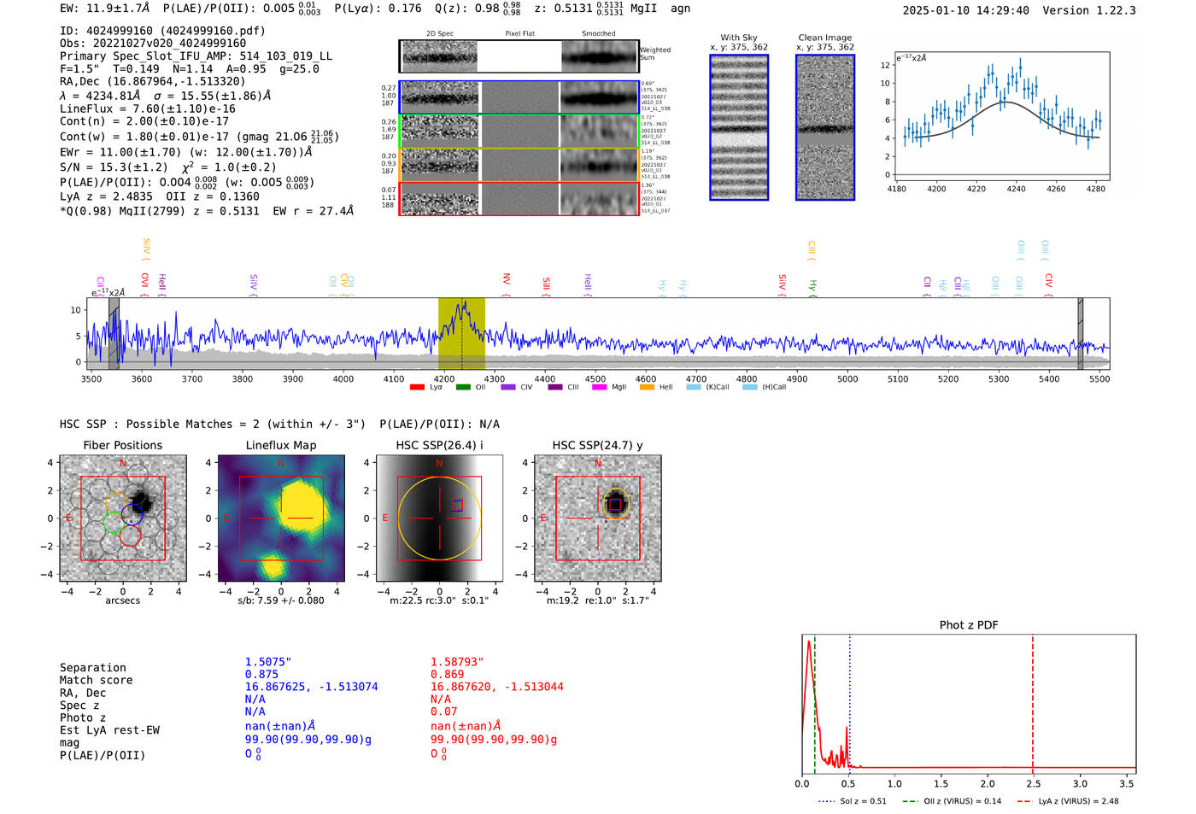1196x814 pixels.
Task: Click the LyA z (VIRUS) = 2.48 legend entry
Action: (1068, 801)
